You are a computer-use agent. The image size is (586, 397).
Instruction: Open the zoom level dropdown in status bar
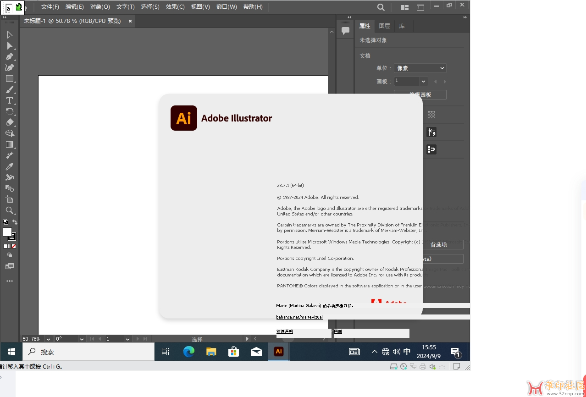pos(48,339)
